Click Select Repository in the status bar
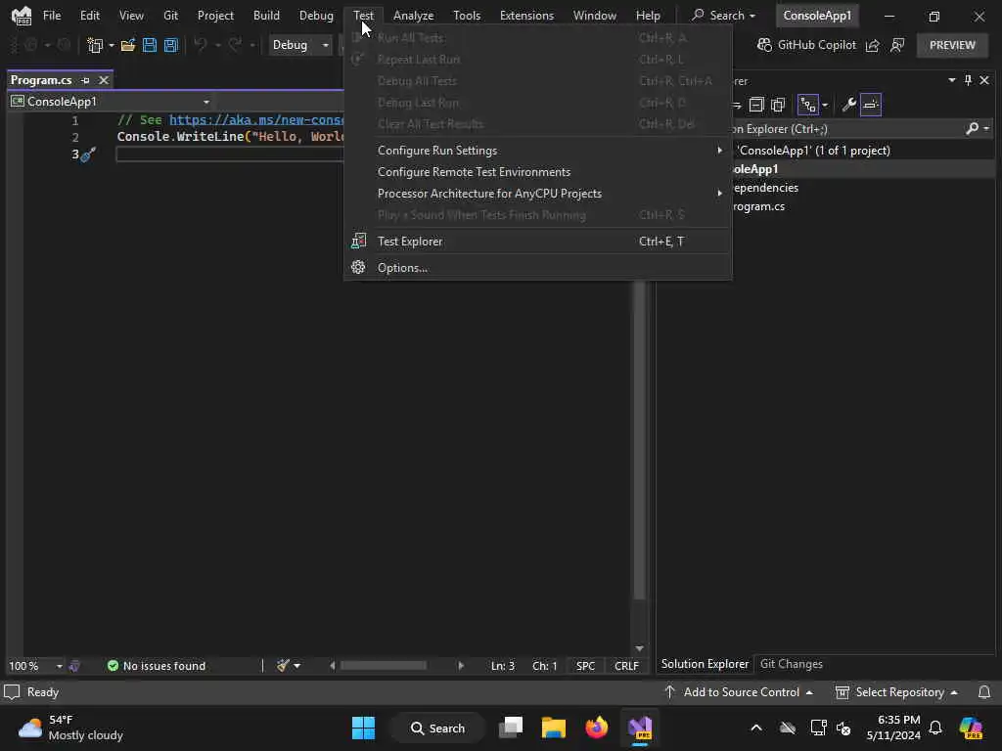Viewport: 1002px width, 751px height. pyautogui.click(x=897, y=692)
